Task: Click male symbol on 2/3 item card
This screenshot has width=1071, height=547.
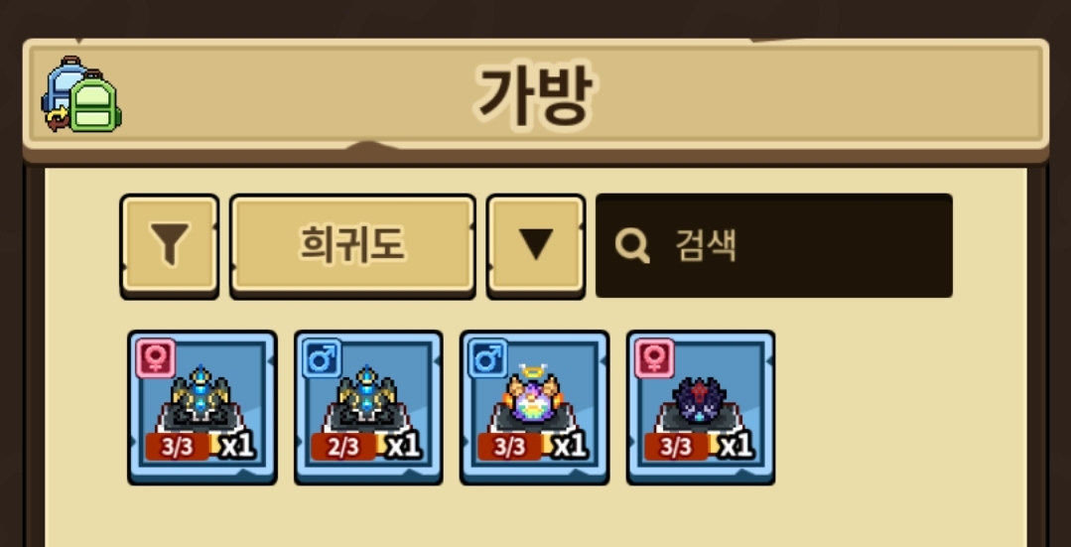Action: [323, 358]
